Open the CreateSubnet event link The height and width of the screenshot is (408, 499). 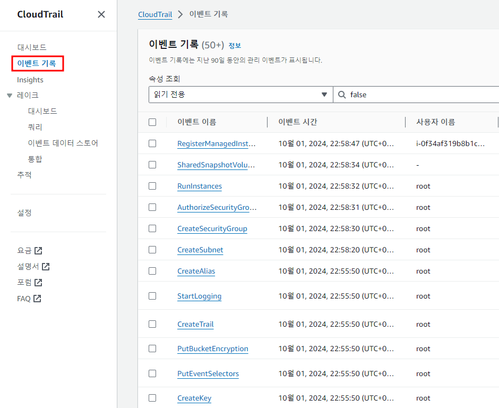click(200, 250)
